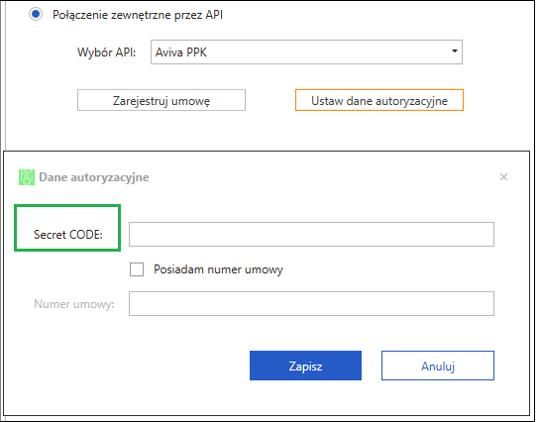Save authorization data with Zapisz

[x=305, y=366]
